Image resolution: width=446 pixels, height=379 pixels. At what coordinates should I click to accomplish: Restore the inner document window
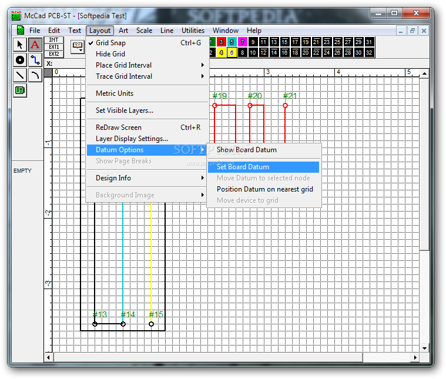point(413,31)
